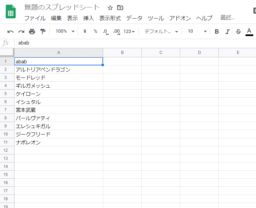
Task: Format as yen currency
Action: tap(85, 31)
